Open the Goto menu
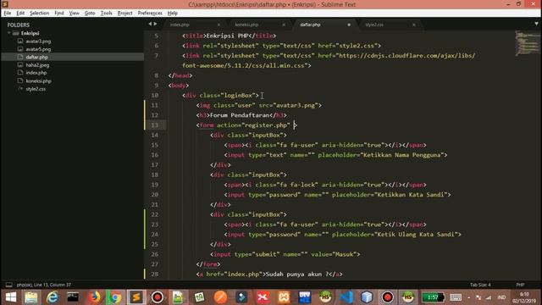 (90, 14)
